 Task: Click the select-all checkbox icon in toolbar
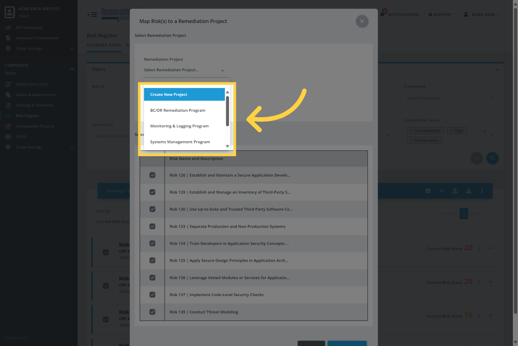428,191
